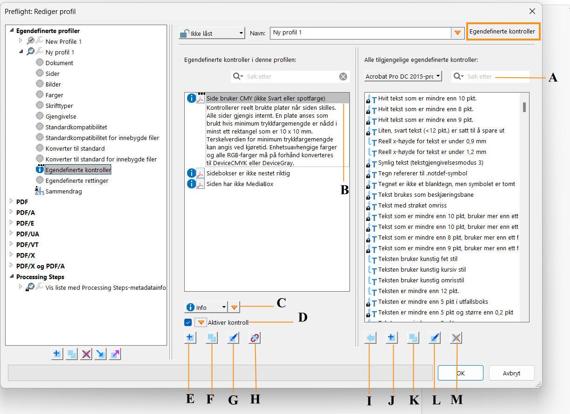Edit check under all available checks list
This screenshot has width=570, height=414.
pos(435,338)
